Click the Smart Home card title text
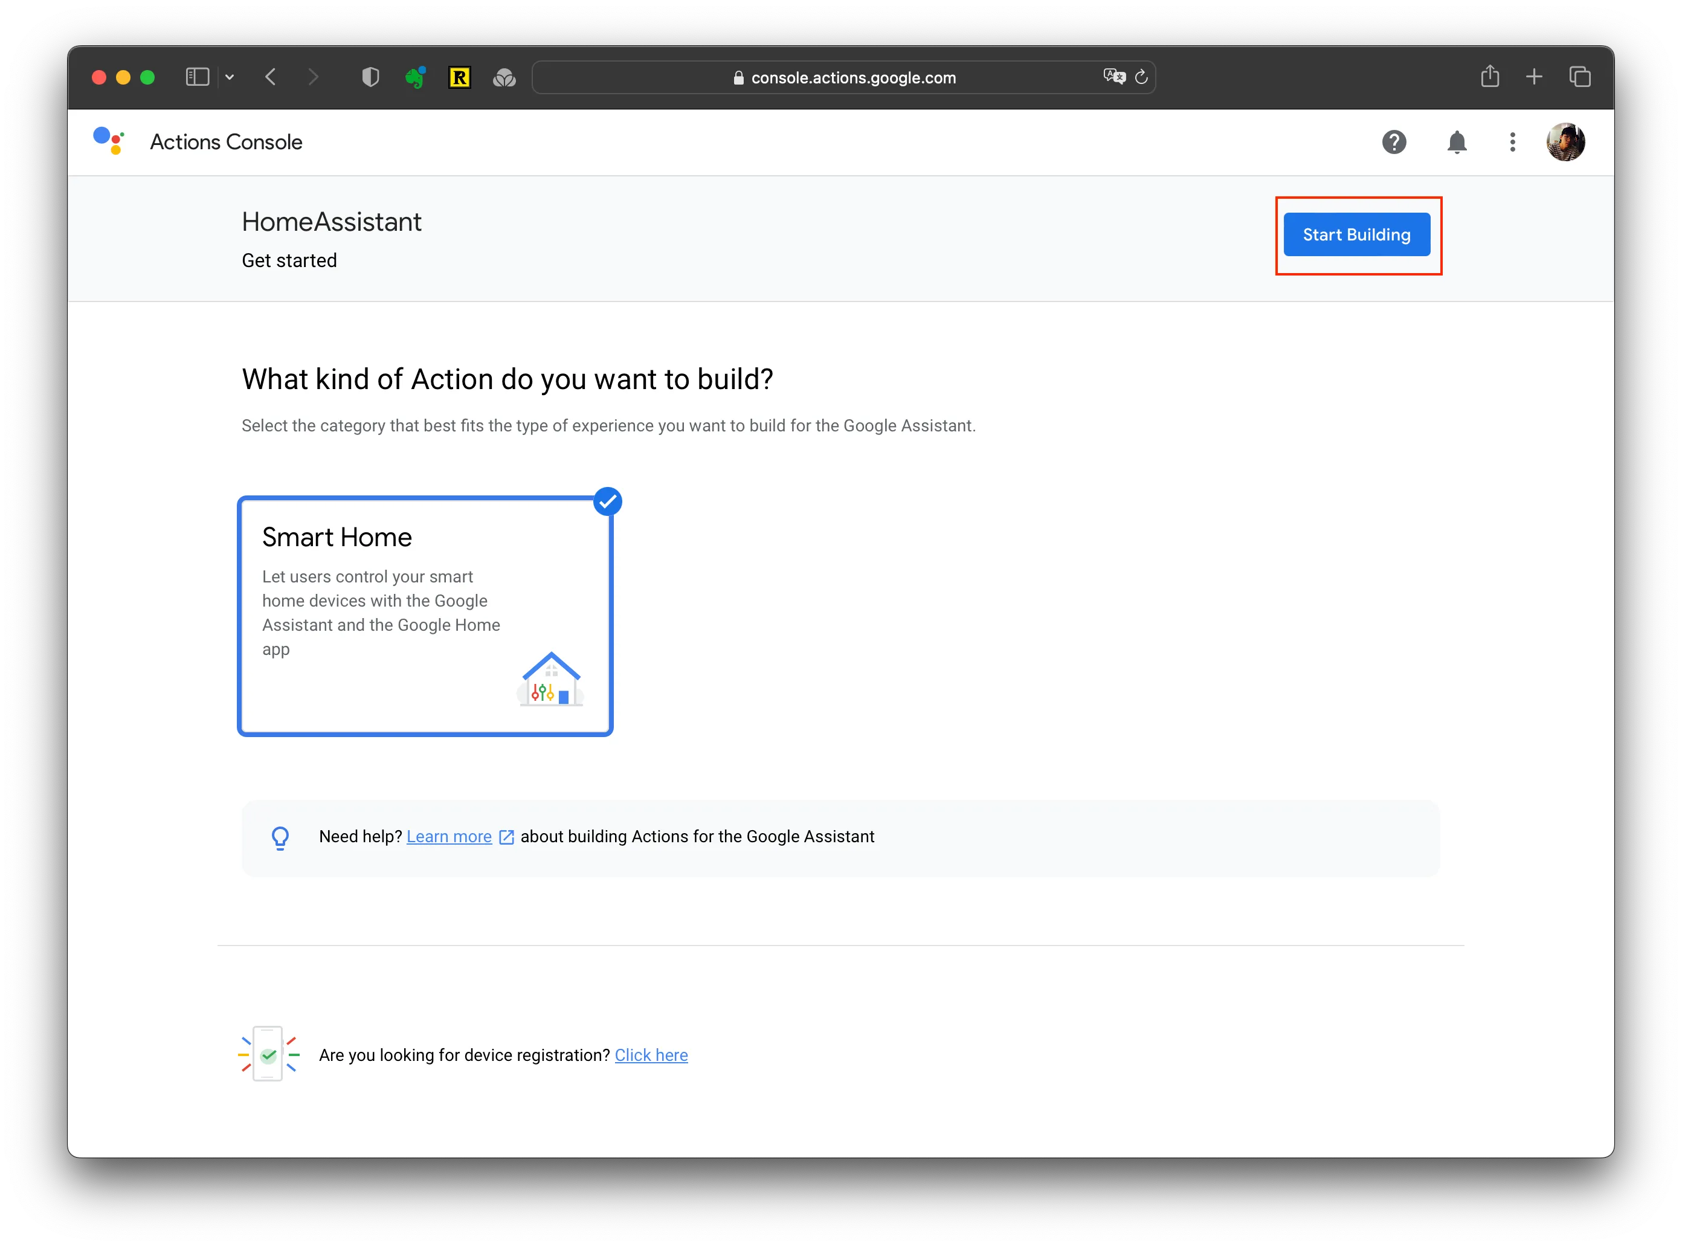Image resolution: width=1682 pixels, height=1247 pixels. point(337,536)
